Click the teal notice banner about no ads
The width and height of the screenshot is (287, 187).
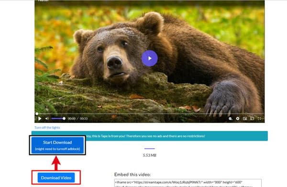click(150, 136)
